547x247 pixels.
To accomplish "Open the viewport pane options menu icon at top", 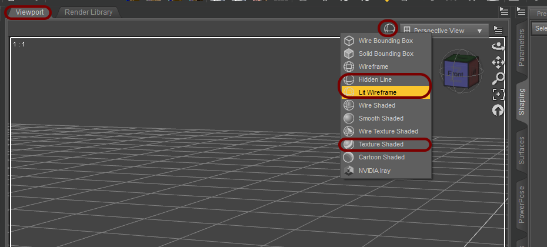I will pos(503,12).
